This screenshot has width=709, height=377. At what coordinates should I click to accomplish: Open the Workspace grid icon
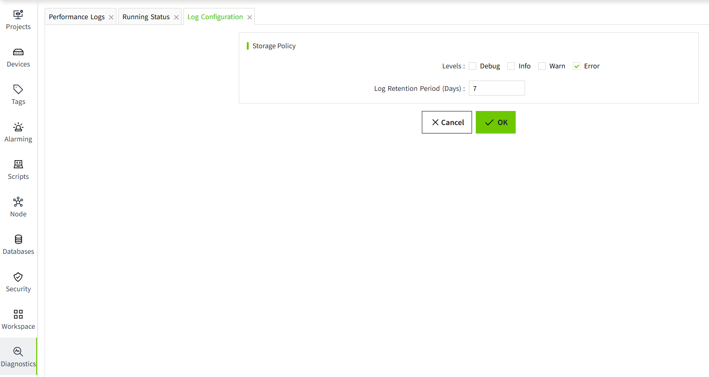click(18, 314)
